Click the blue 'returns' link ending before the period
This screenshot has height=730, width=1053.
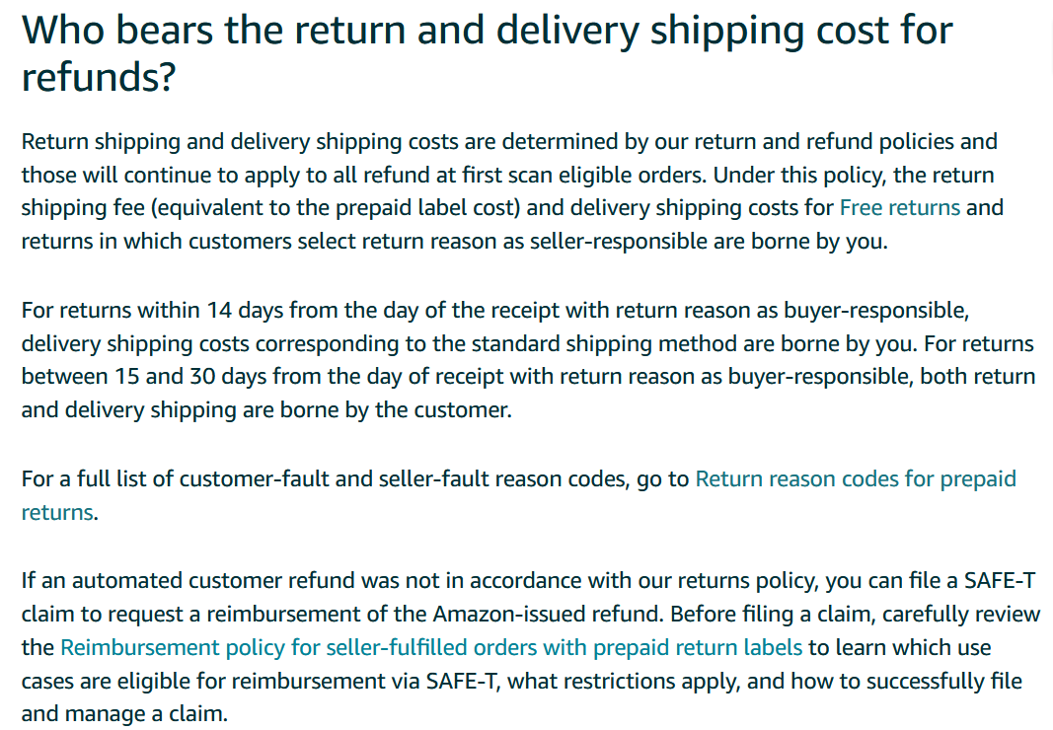pyautogui.click(x=57, y=512)
